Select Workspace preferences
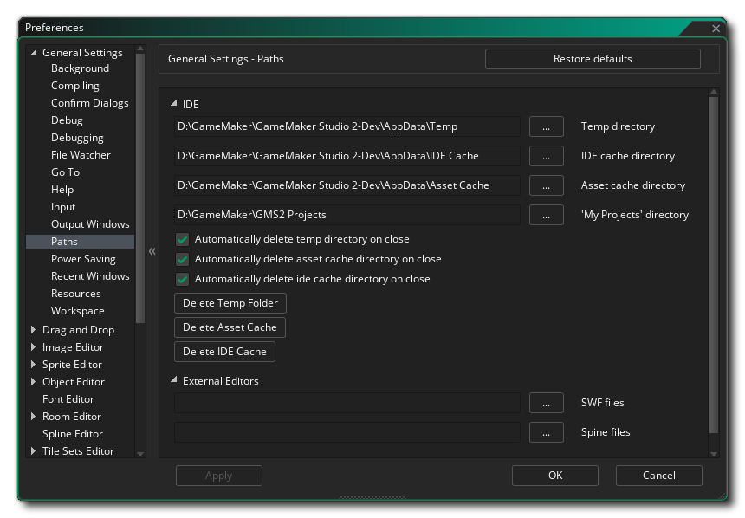Screen dimensions: 745x518 click(x=78, y=311)
